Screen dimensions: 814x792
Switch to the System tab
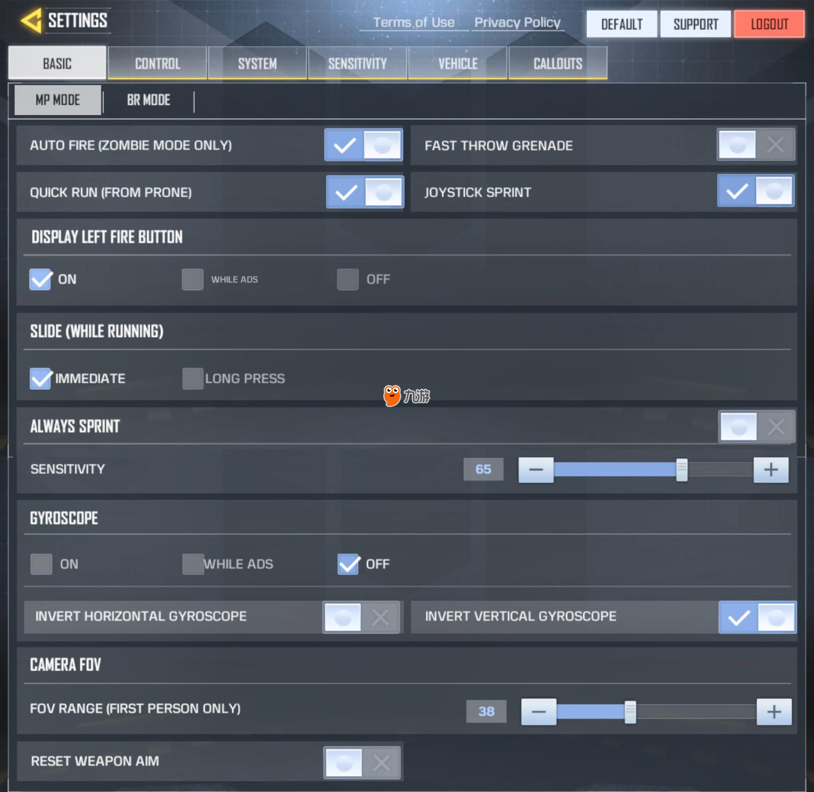tap(257, 63)
